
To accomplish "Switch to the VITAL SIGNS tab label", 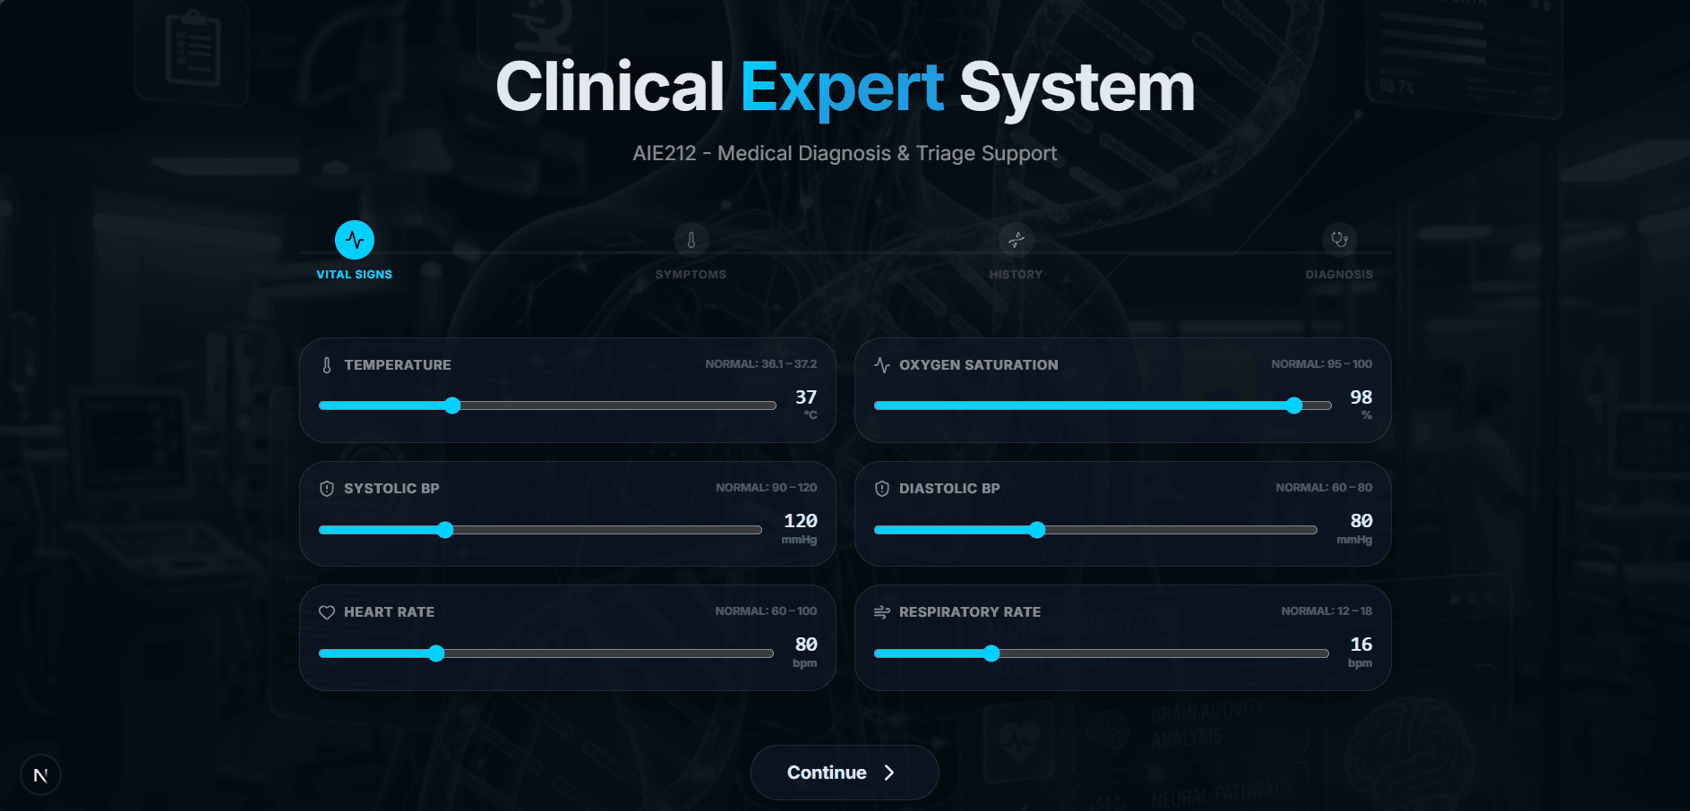I will (x=355, y=275).
